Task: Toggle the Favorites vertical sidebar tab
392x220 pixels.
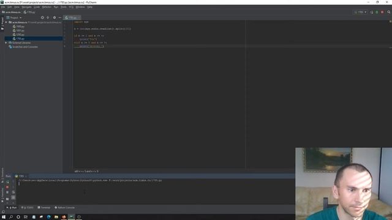Action: coord(2,194)
